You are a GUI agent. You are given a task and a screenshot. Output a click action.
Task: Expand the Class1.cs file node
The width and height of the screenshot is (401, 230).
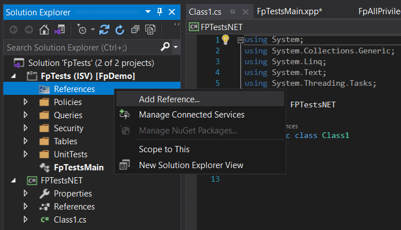[26, 219]
